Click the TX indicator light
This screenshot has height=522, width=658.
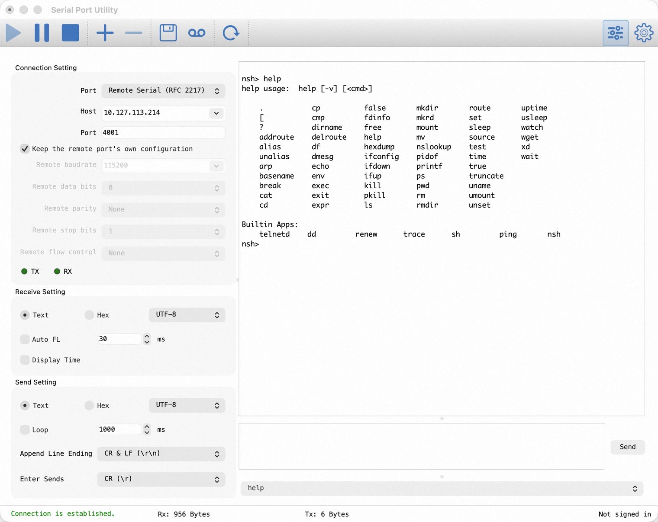24,271
